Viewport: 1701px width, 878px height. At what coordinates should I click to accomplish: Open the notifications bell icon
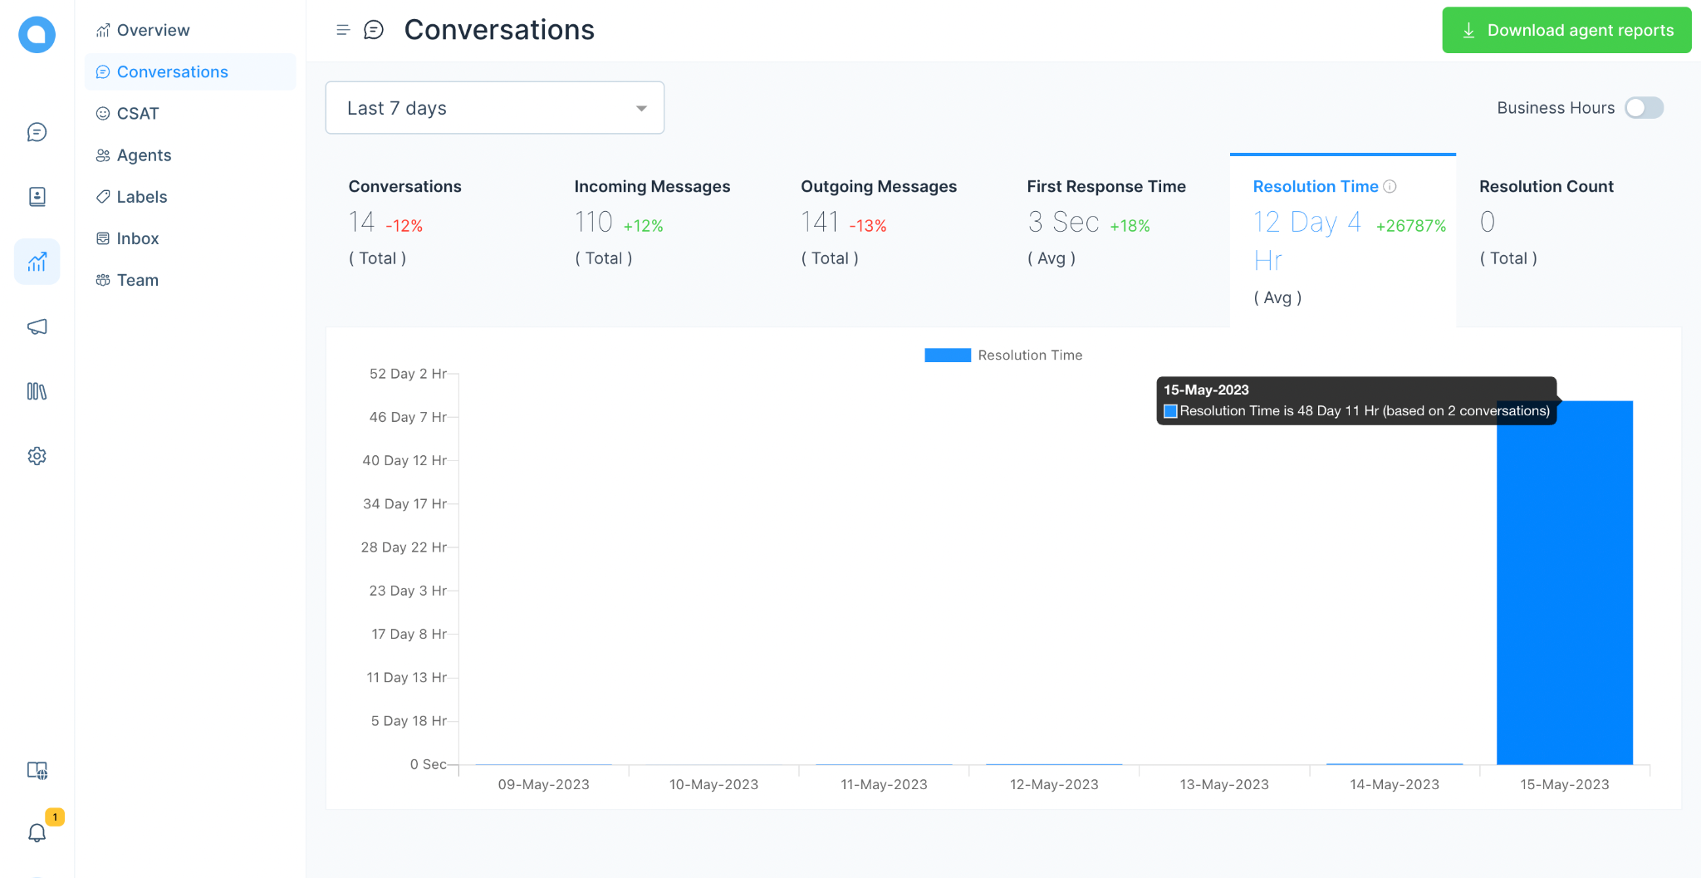[37, 832]
